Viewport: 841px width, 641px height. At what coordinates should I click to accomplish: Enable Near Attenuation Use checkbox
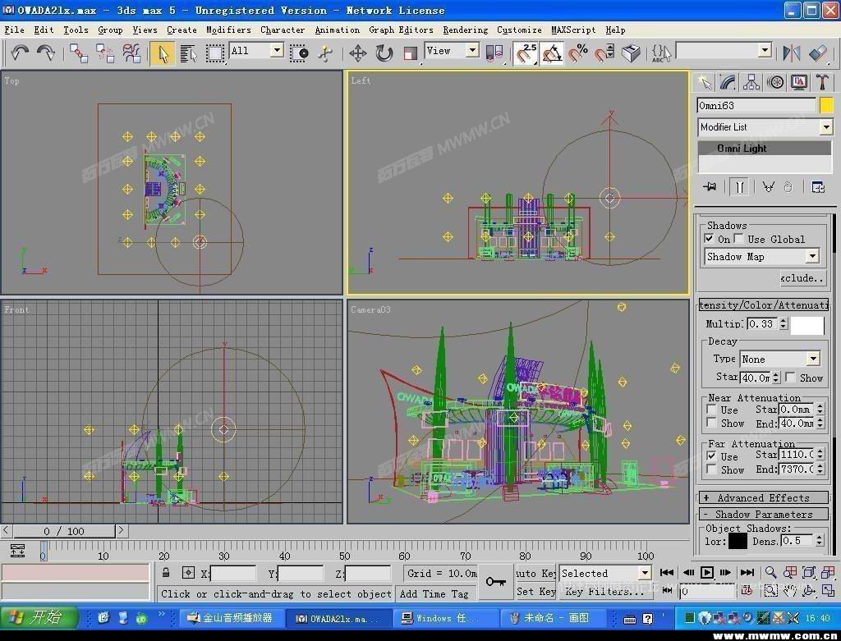712,410
